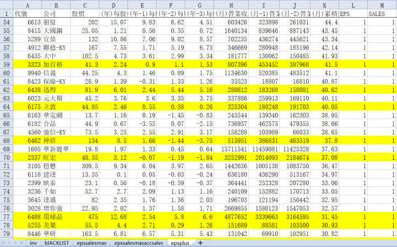Select highlighted company cell 加百裕
This screenshot has width=397, height=247.
[x=56, y=65]
